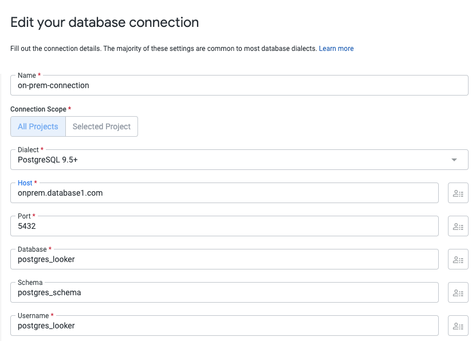Click the Dialect field label

point(29,150)
